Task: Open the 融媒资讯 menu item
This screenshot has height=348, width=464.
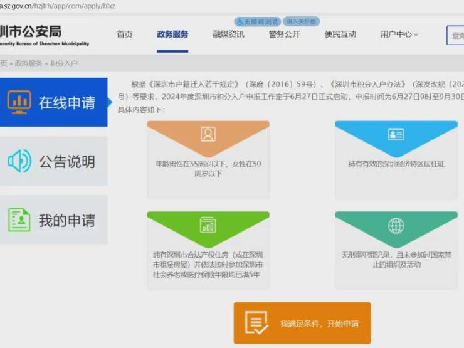Action: click(228, 34)
